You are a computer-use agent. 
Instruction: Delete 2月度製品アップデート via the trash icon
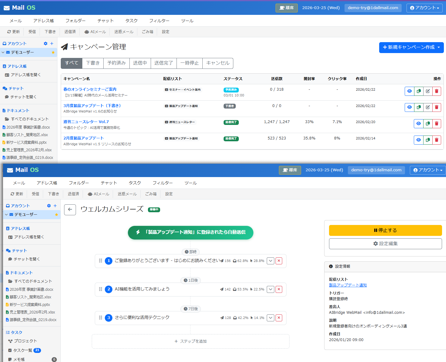click(437, 140)
